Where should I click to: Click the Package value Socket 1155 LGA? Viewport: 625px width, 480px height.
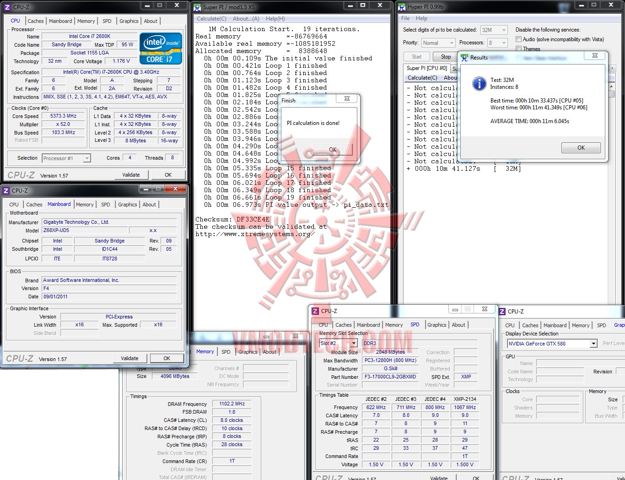[90, 53]
